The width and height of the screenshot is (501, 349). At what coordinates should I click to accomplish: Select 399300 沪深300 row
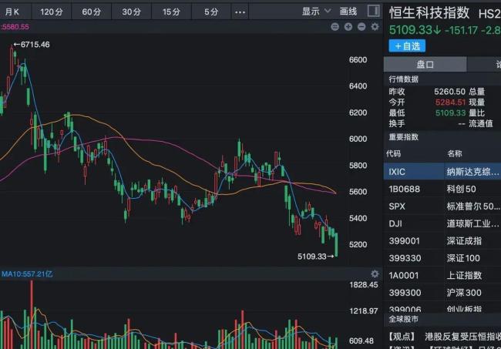442,293
